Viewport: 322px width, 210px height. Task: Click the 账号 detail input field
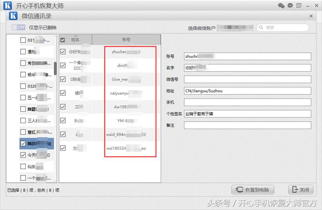coord(247,57)
